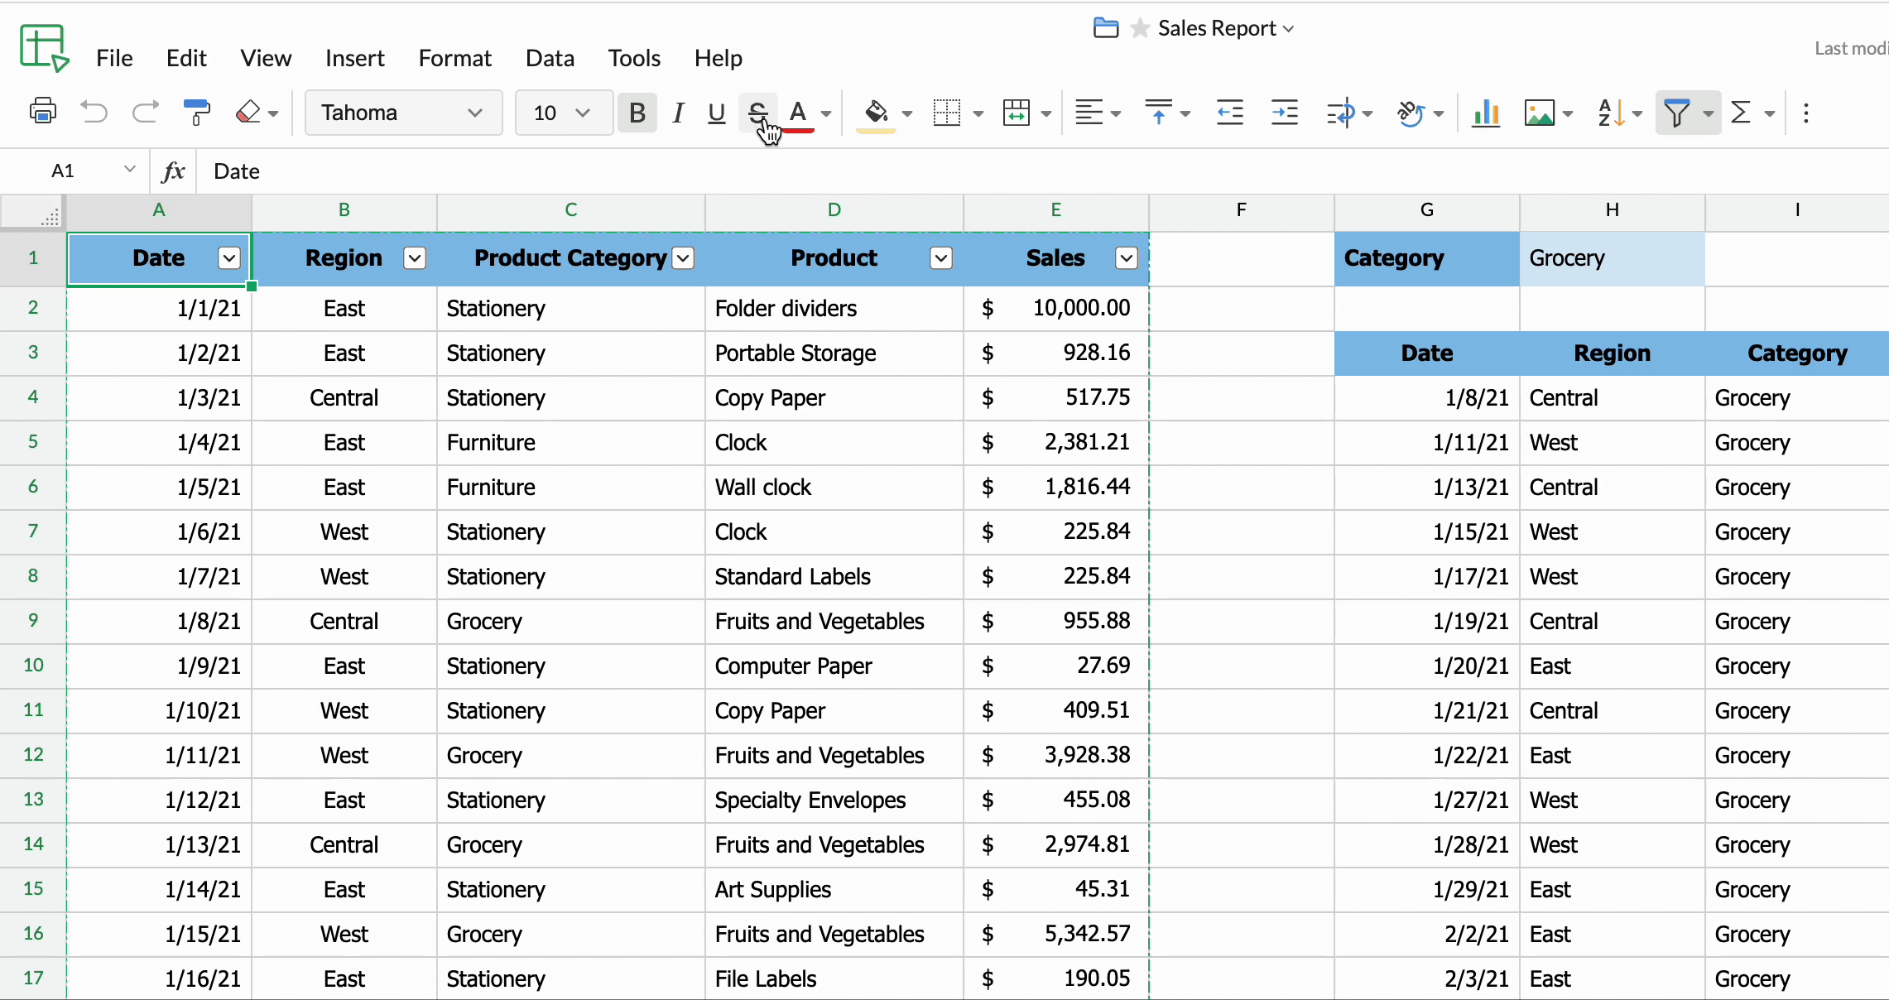Toggle Underline formatting

coord(716,112)
